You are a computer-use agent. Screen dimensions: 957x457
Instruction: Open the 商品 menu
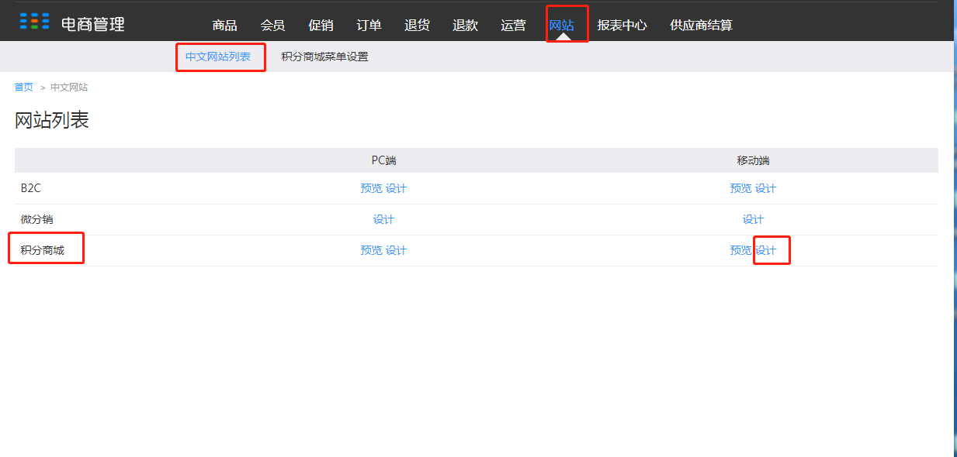(x=224, y=25)
